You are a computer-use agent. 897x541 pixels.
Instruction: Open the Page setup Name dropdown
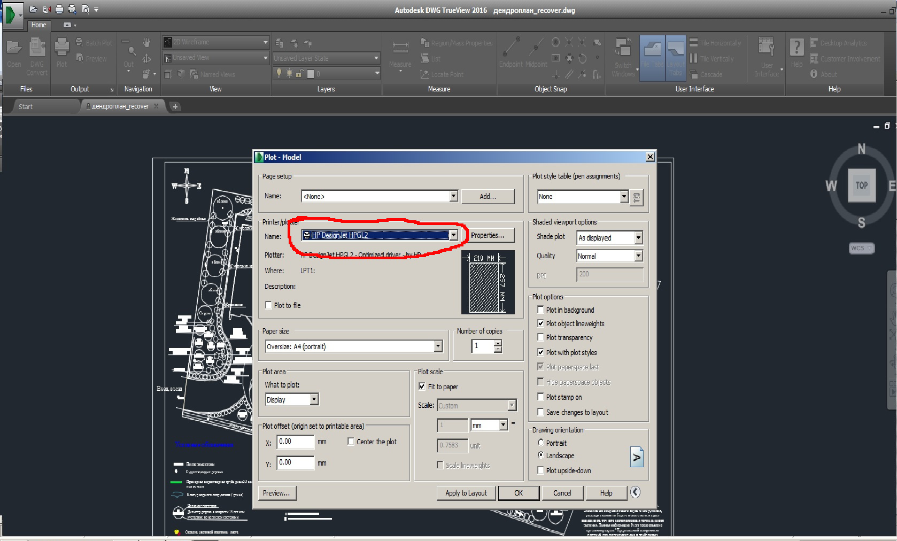pyautogui.click(x=453, y=196)
